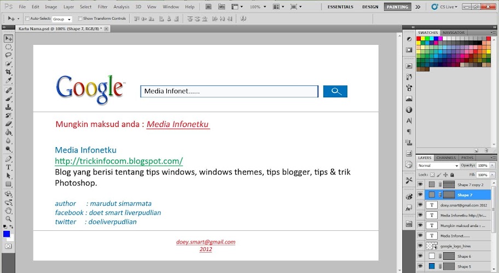Viewport: 499px width, 273px height.
Task: Open the Info panel icon
Action: (409, 110)
